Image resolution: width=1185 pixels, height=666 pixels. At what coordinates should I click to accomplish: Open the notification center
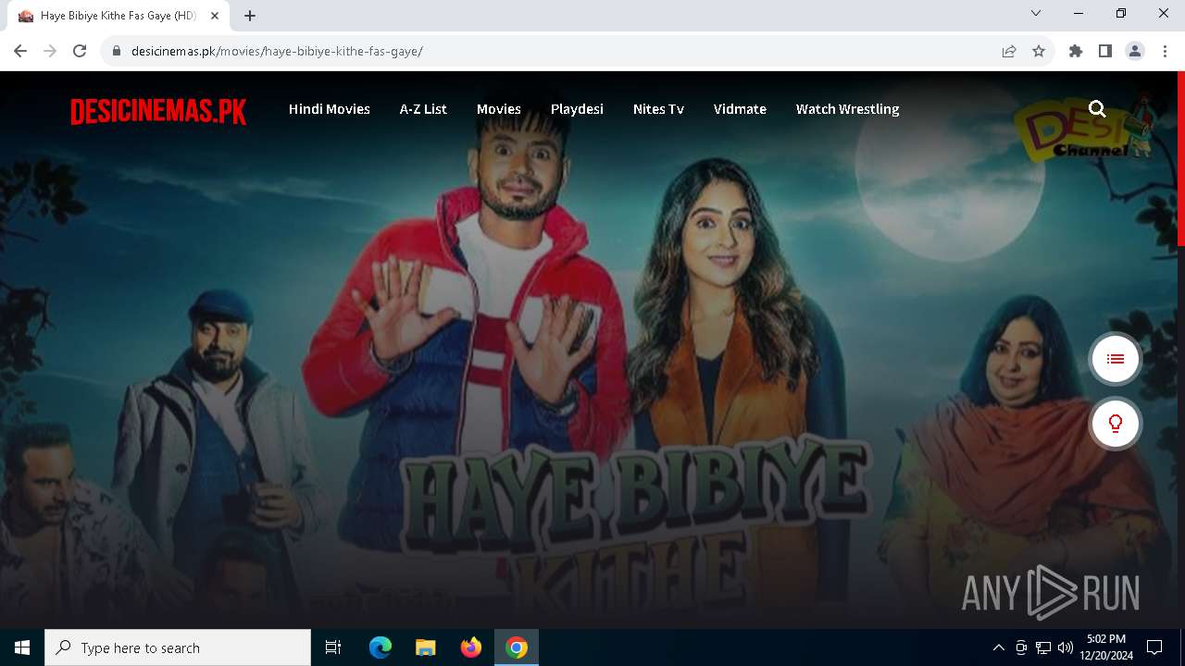pyautogui.click(x=1154, y=647)
